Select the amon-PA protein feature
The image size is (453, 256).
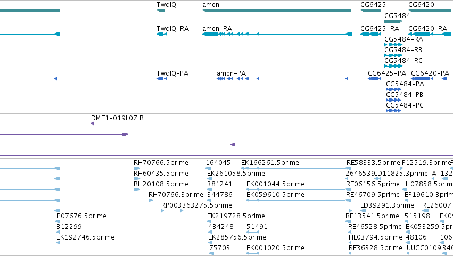point(282,79)
